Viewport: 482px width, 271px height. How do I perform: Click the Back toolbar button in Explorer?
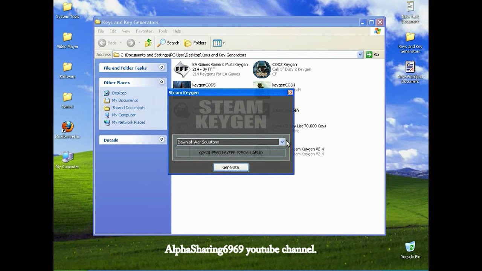[107, 43]
